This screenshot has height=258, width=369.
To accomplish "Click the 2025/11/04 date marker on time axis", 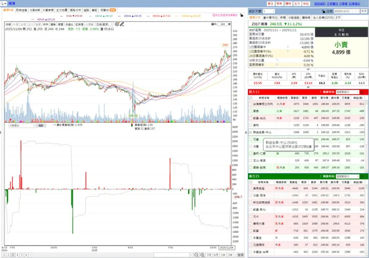I will (226, 248).
